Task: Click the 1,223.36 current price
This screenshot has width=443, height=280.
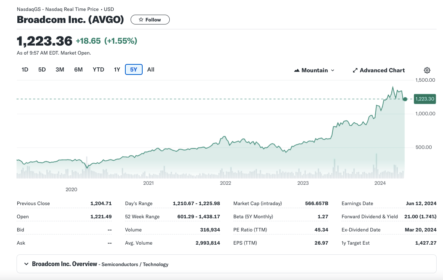Action: [x=44, y=41]
